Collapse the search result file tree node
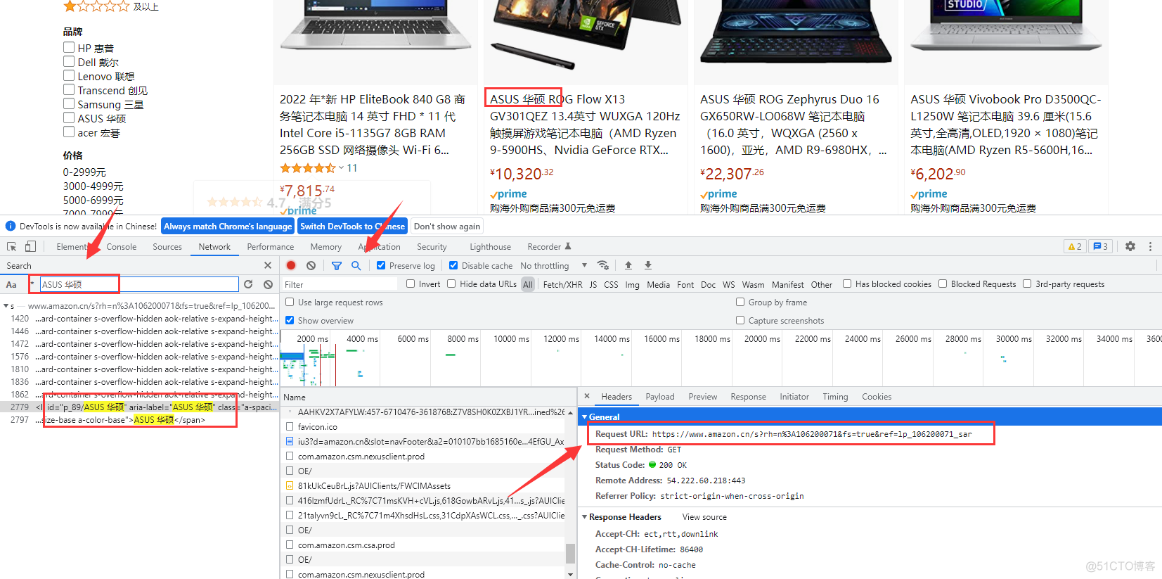This screenshot has height=579, width=1162. coord(6,306)
